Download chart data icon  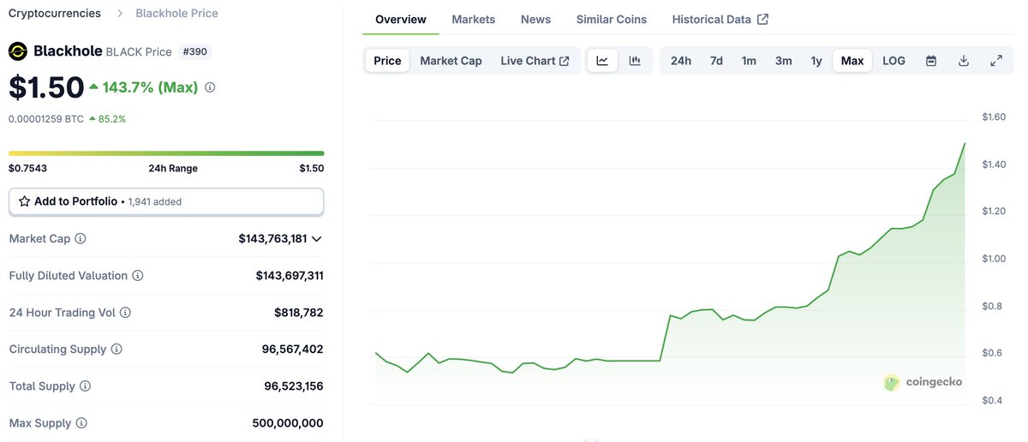[964, 61]
